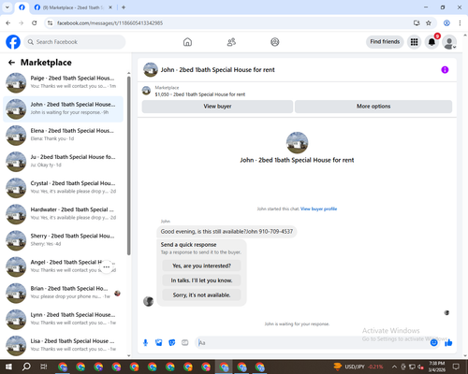Open Paige conversation in Marketplace list

click(x=63, y=82)
